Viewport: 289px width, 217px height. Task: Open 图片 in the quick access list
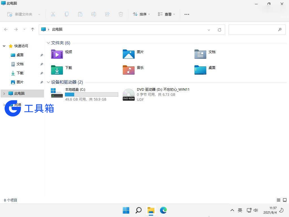click(x=20, y=82)
